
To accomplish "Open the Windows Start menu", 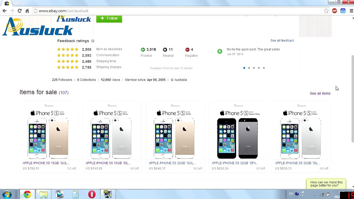I will (x=7, y=195).
